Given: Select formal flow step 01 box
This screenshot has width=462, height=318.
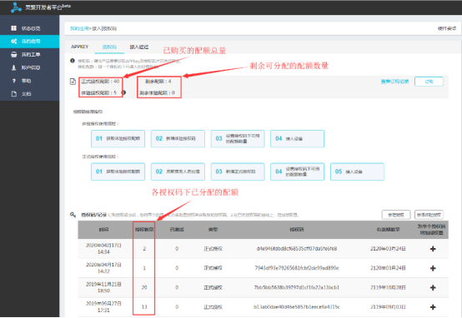Looking at the screenshot, I should [x=118, y=171].
